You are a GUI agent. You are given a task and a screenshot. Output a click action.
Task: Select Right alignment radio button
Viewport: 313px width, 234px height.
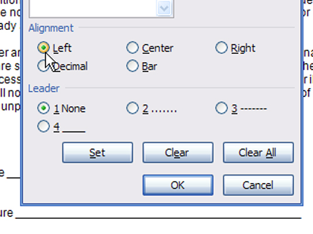click(x=221, y=48)
